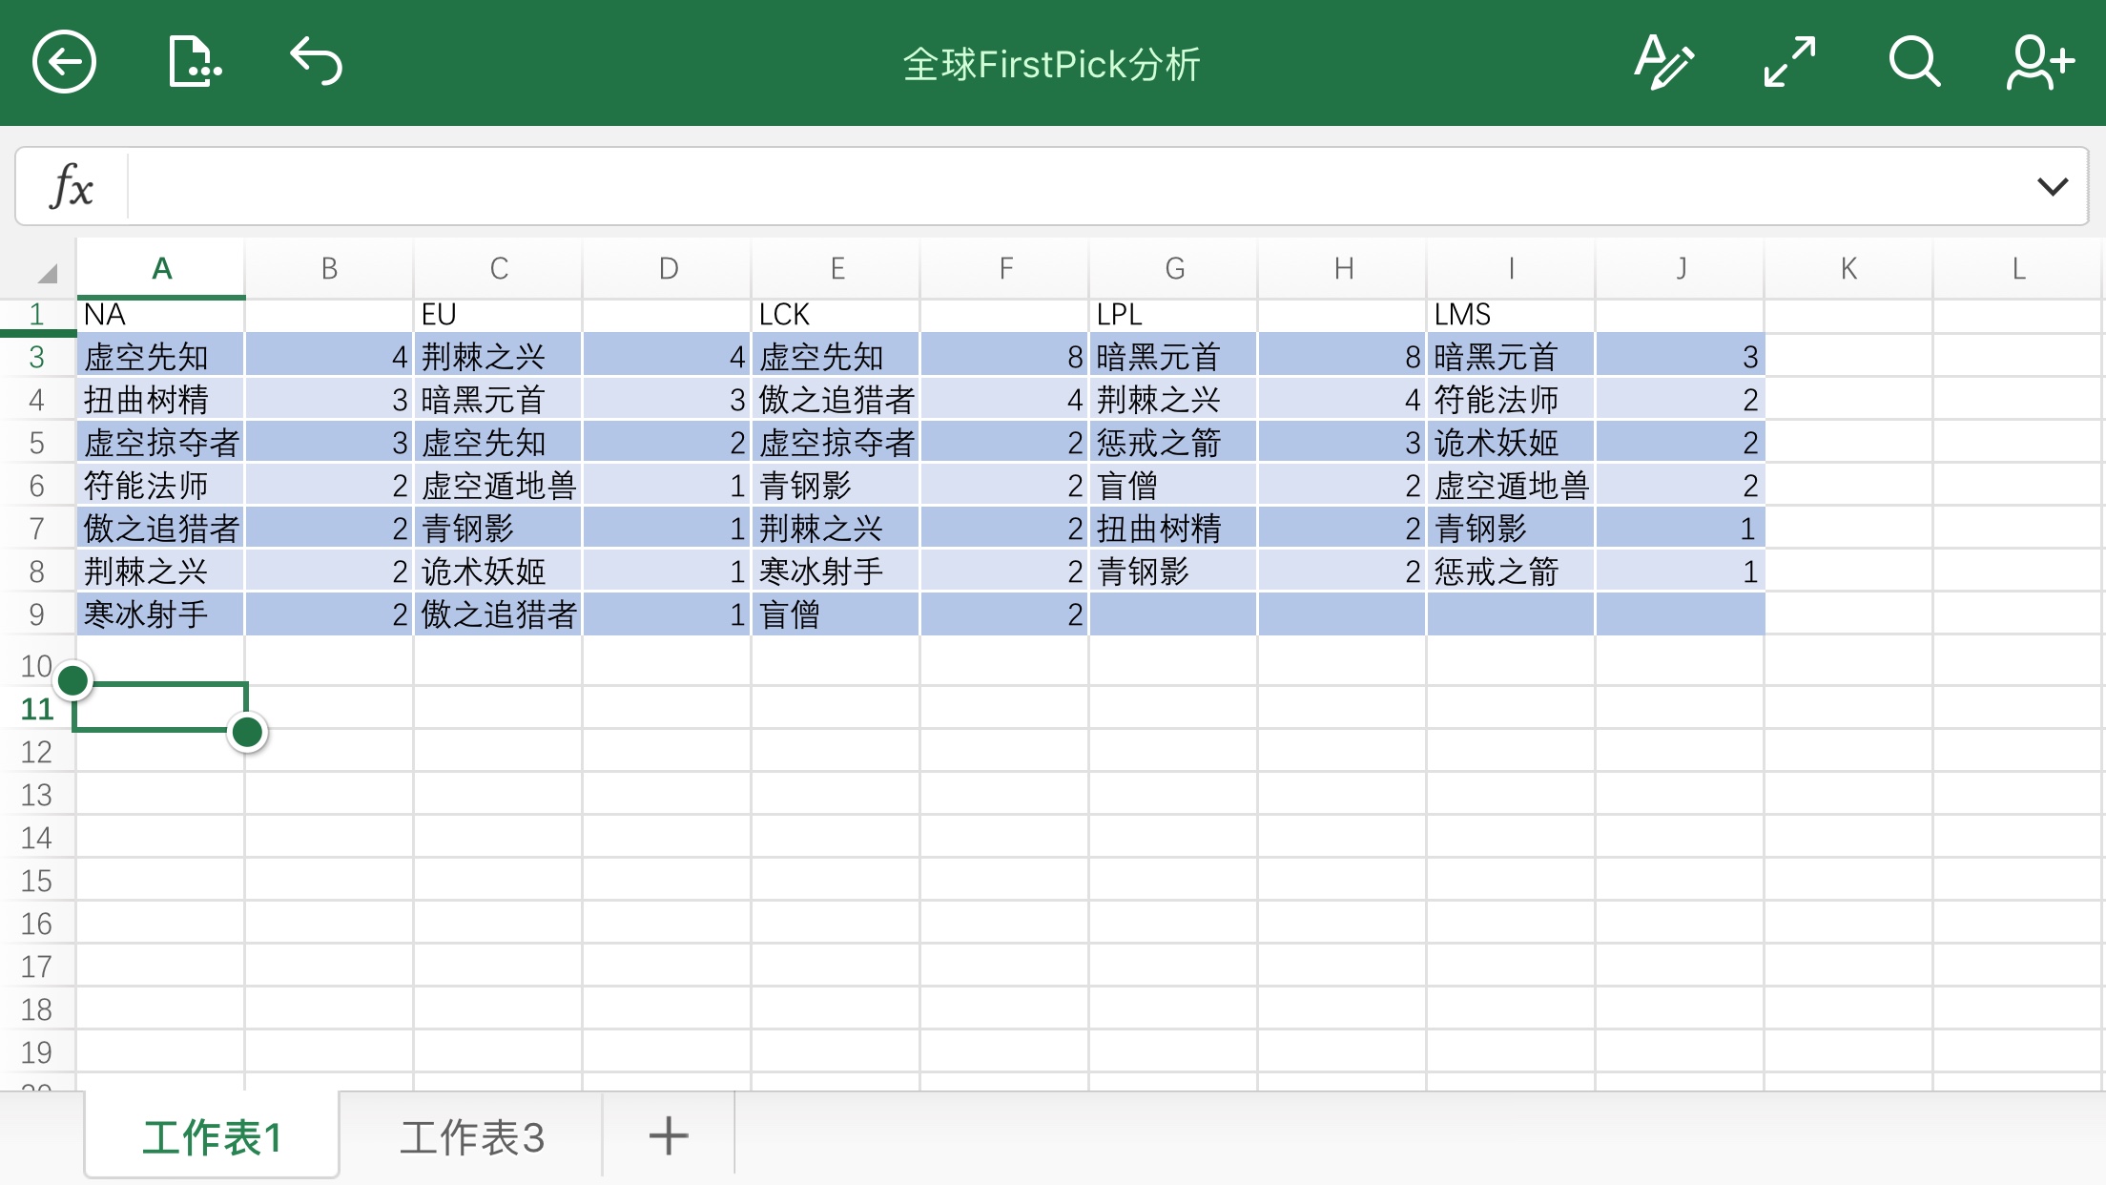
Task: Select cell 傲之追猎者 in column E
Action: (836, 400)
